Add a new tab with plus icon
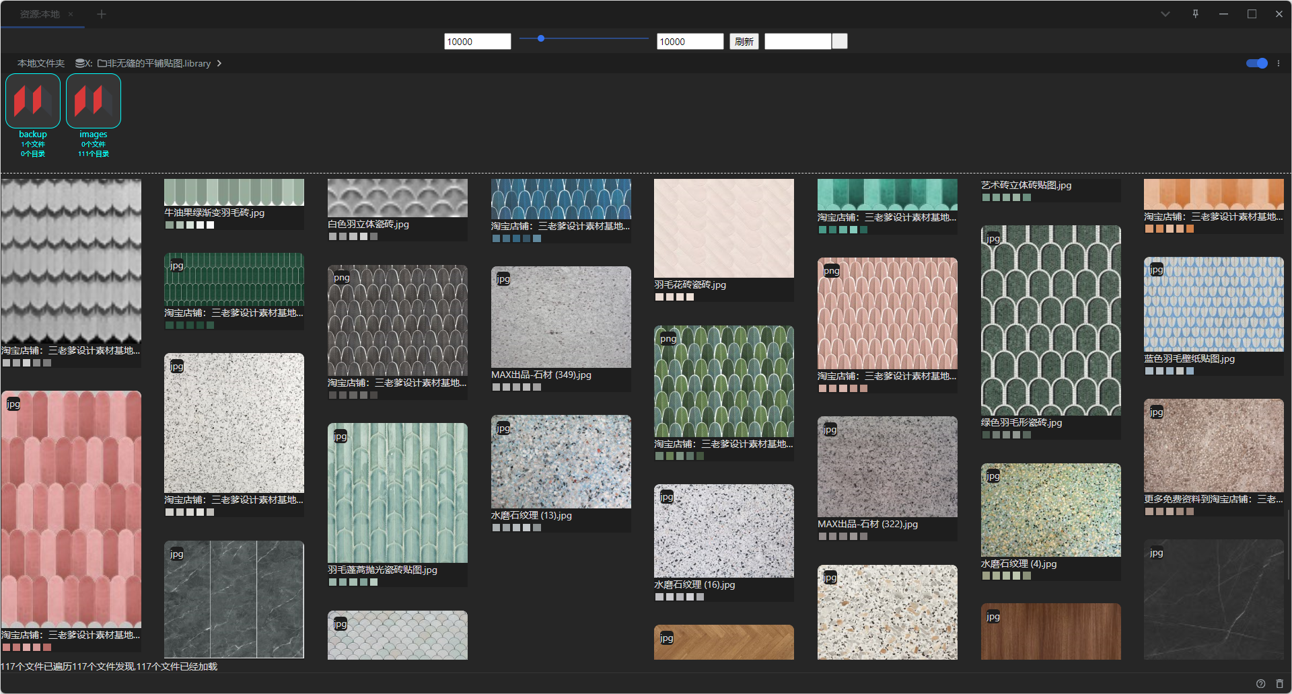Image resolution: width=1292 pixels, height=694 pixels. 102,14
